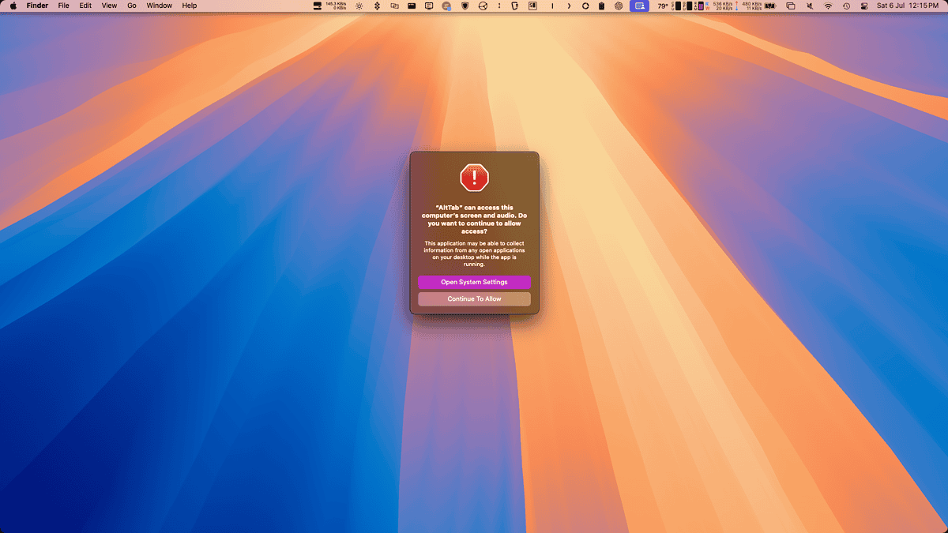948x533 pixels.
Task: Open the clock history icon menu
Action: 845,6
